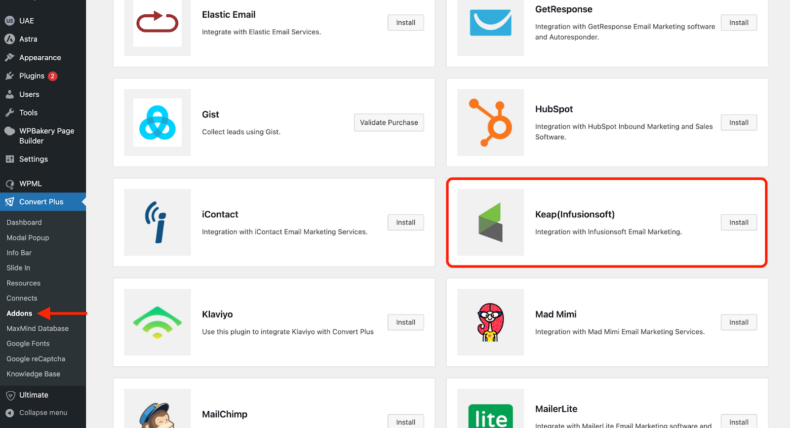790x428 pixels.
Task: Go to Convert Plus Dashboard
Action: pos(24,223)
